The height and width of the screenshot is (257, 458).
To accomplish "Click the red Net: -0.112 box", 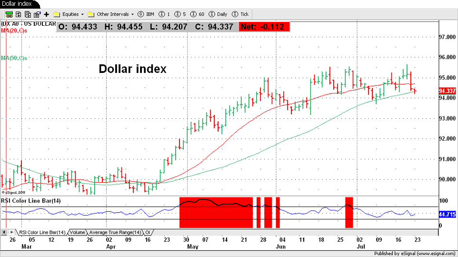I will pyautogui.click(x=264, y=27).
